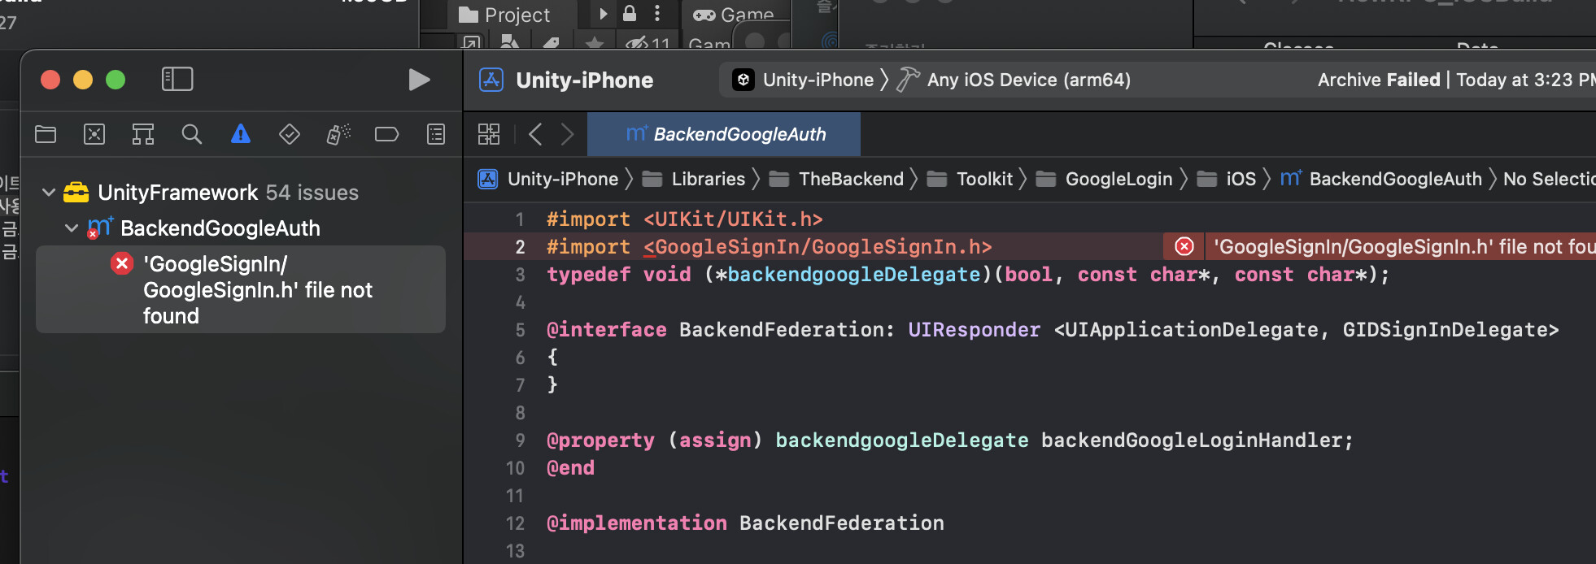Open Toolkit folder in jump bar
This screenshot has width=1596, height=564.
[970, 179]
